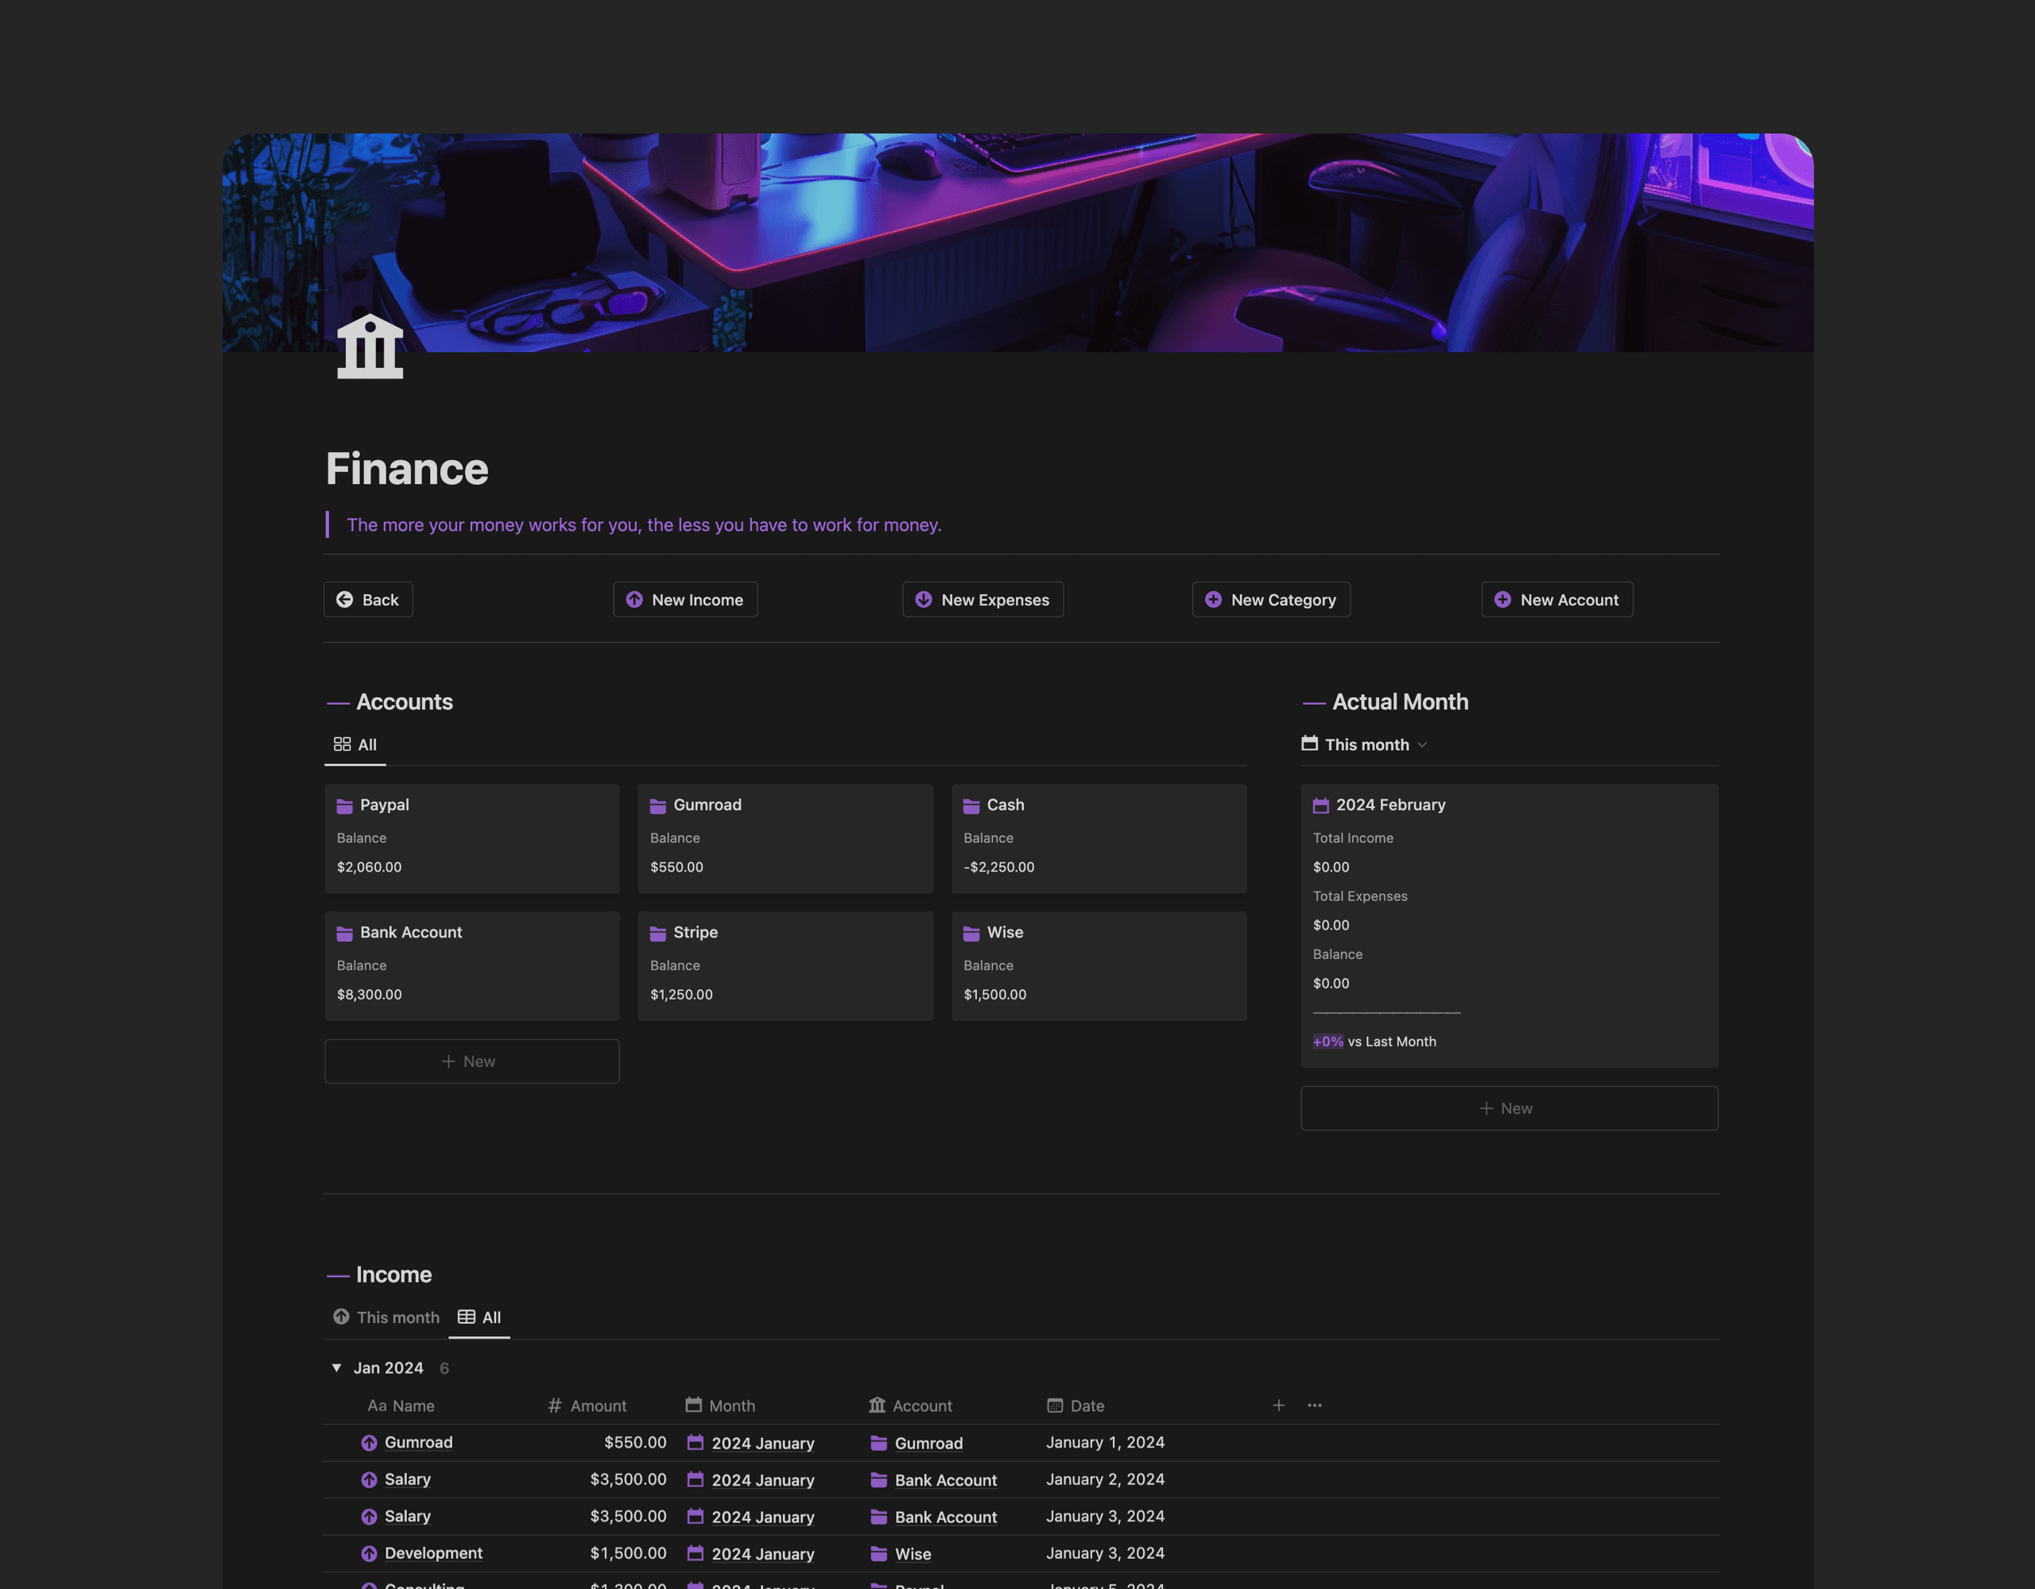Screen dimensions: 2035x1589
Task: Click the calendar icon next to 2024 January
Action: tap(694, 1442)
